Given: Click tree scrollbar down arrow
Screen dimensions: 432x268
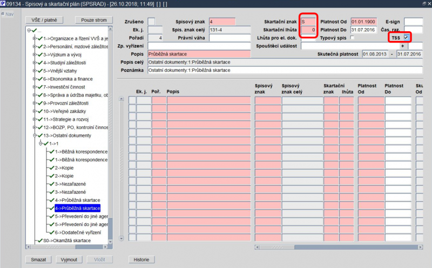Looking at the screenshot, I should tap(110, 242).
